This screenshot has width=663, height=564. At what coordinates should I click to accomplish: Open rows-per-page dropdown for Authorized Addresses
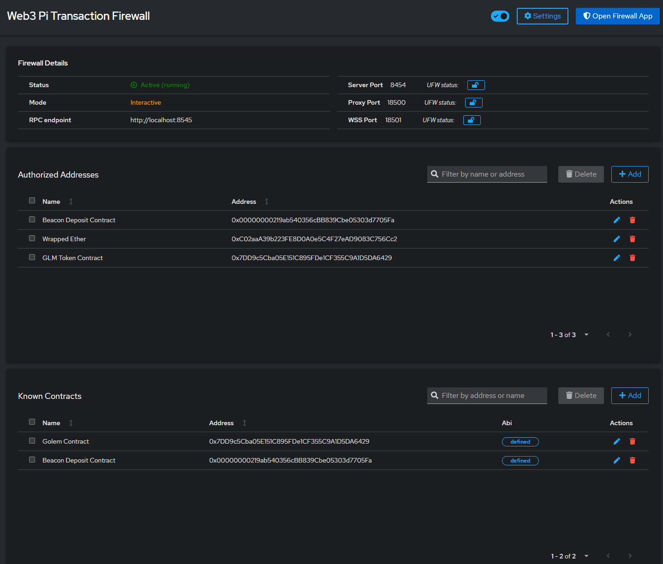pos(586,335)
